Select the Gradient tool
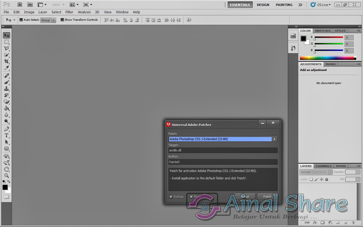 (x=7, y=108)
